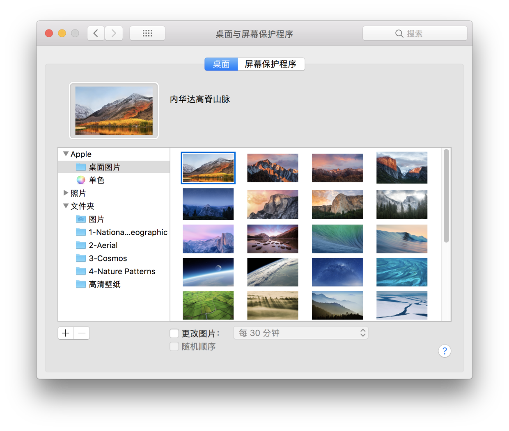
Task: Choose the Half Dome sunset clouds wallpaper
Action: click(x=273, y=204)
